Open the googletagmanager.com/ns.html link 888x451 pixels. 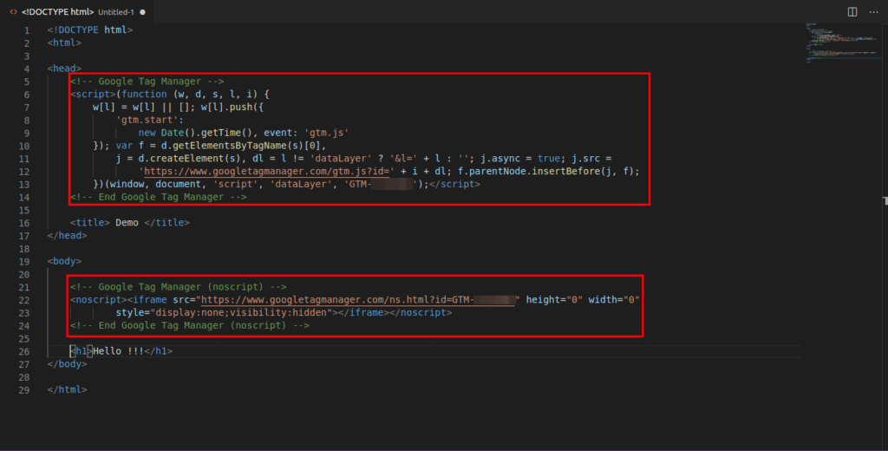tap(358, 300)
